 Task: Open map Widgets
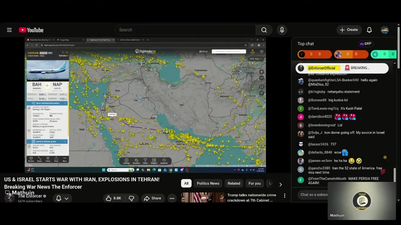(x=154, y=161)
